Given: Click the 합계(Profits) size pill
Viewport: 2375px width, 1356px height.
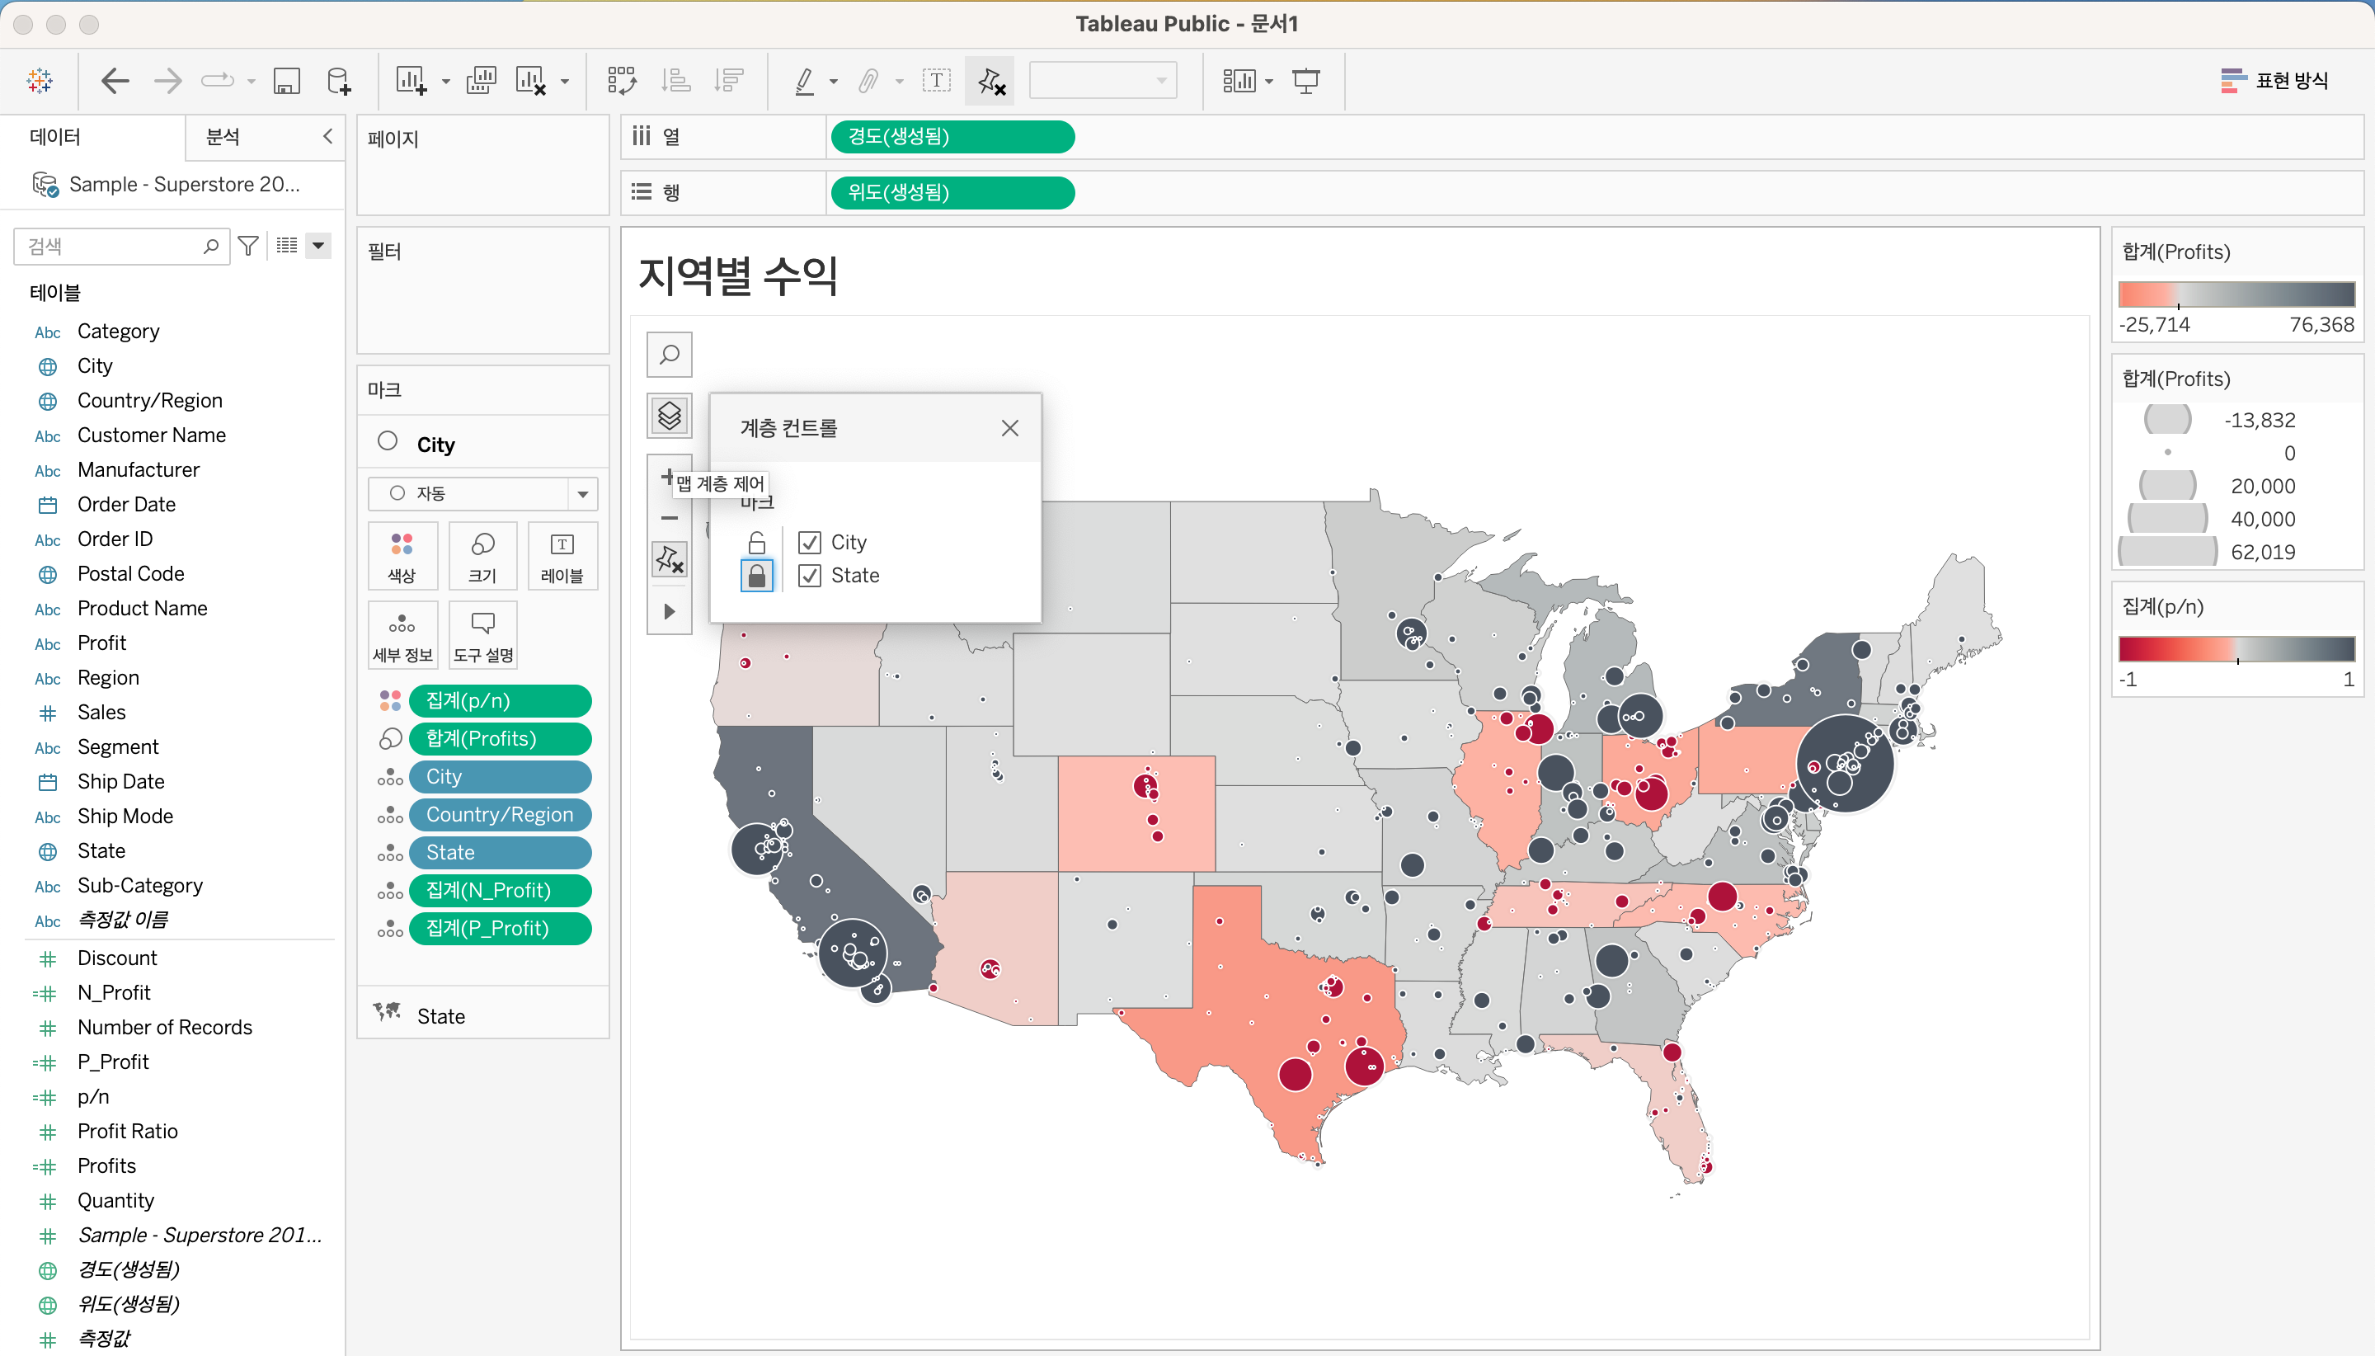Looking at the screenshot, I should point(500,738).
